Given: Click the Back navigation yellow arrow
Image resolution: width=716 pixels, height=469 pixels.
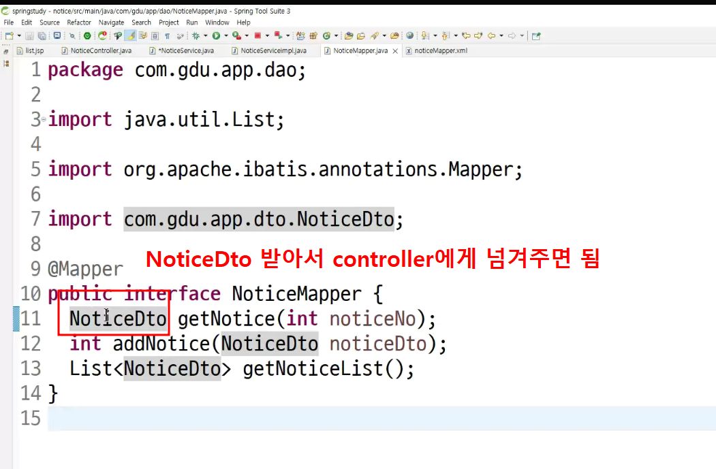Looking at the screenshot, I should [491, 35].
